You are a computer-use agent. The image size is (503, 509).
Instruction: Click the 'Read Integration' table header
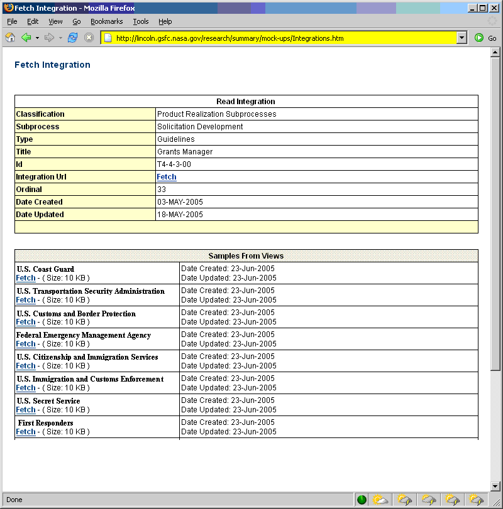[246, 102]
